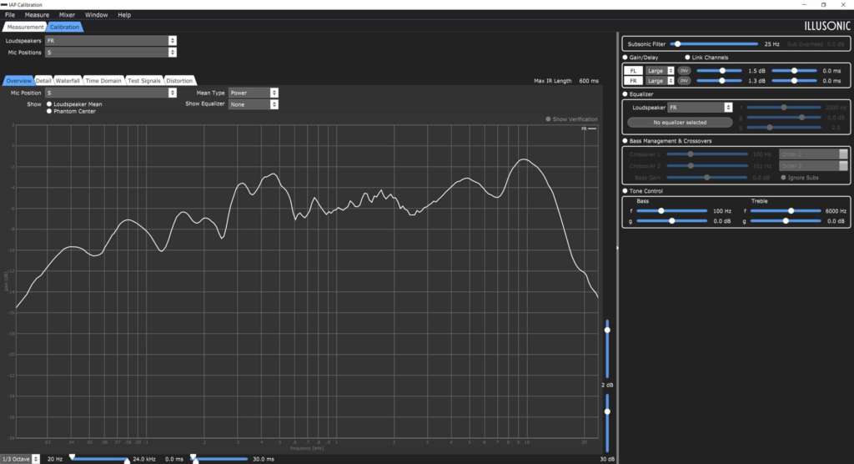Open the Mic Positions dropdown
The height and width of the screenshot is (464, 854).
click(x=111, y=53)
